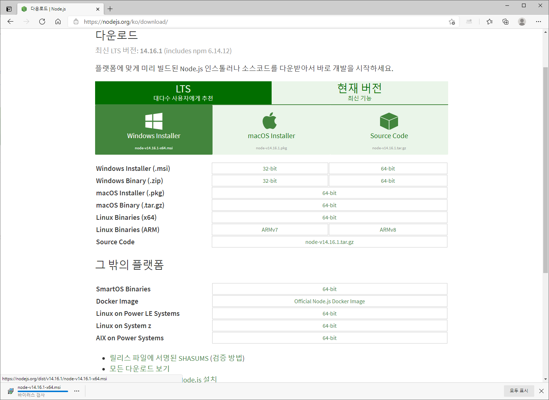Open the collections icon
This screenshot has height=400, width=549.
505,22
